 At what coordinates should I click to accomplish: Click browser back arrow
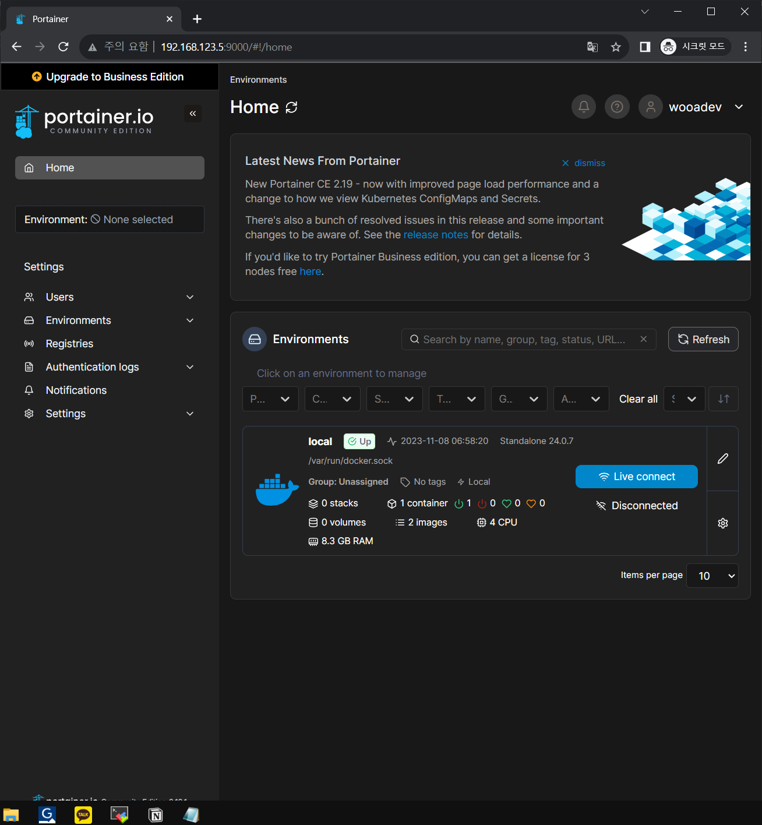(17, 47)
